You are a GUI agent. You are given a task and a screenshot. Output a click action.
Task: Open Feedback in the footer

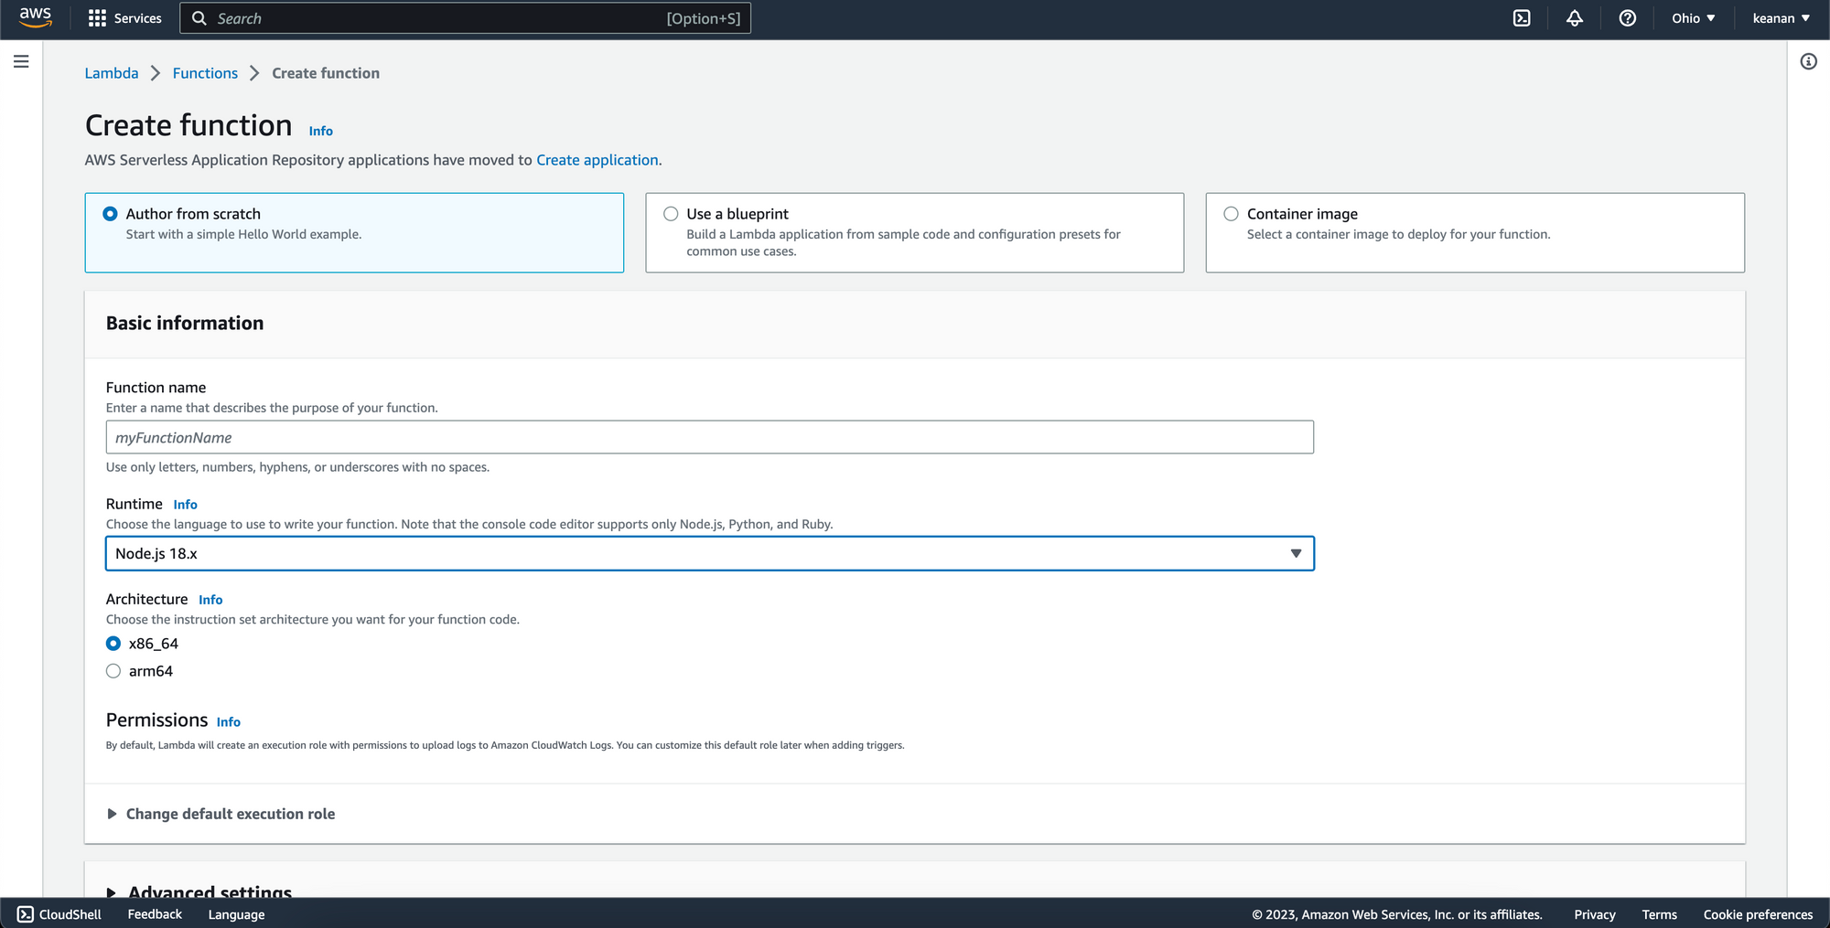(x=155, y=914)
